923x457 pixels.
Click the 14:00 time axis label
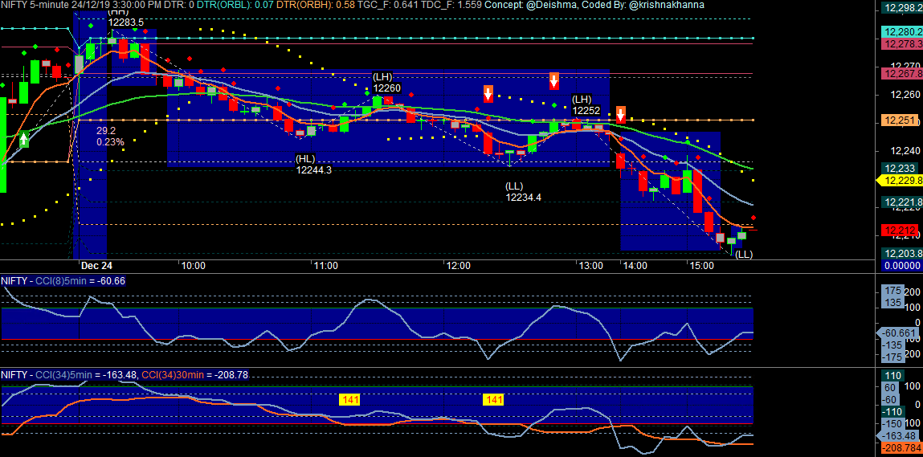(635, 266)
